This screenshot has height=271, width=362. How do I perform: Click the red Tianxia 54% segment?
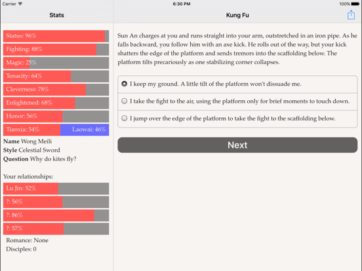tap(32, 130)
